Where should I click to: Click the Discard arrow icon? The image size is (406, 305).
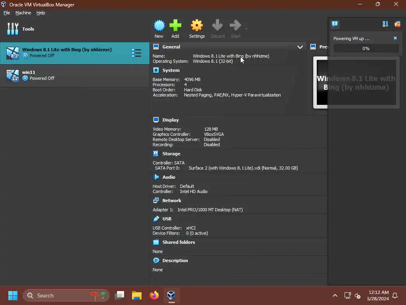pos(217,25)
